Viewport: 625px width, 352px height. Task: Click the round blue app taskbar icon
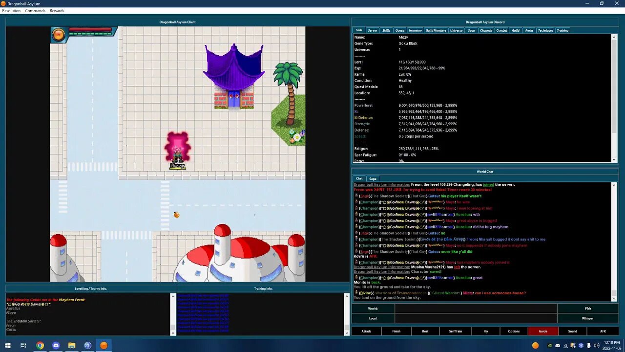88,345
